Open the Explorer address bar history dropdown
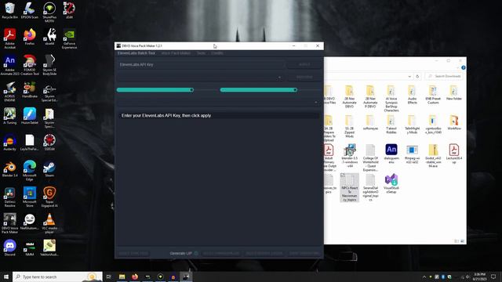502x282 pixels. coord(409,77)
